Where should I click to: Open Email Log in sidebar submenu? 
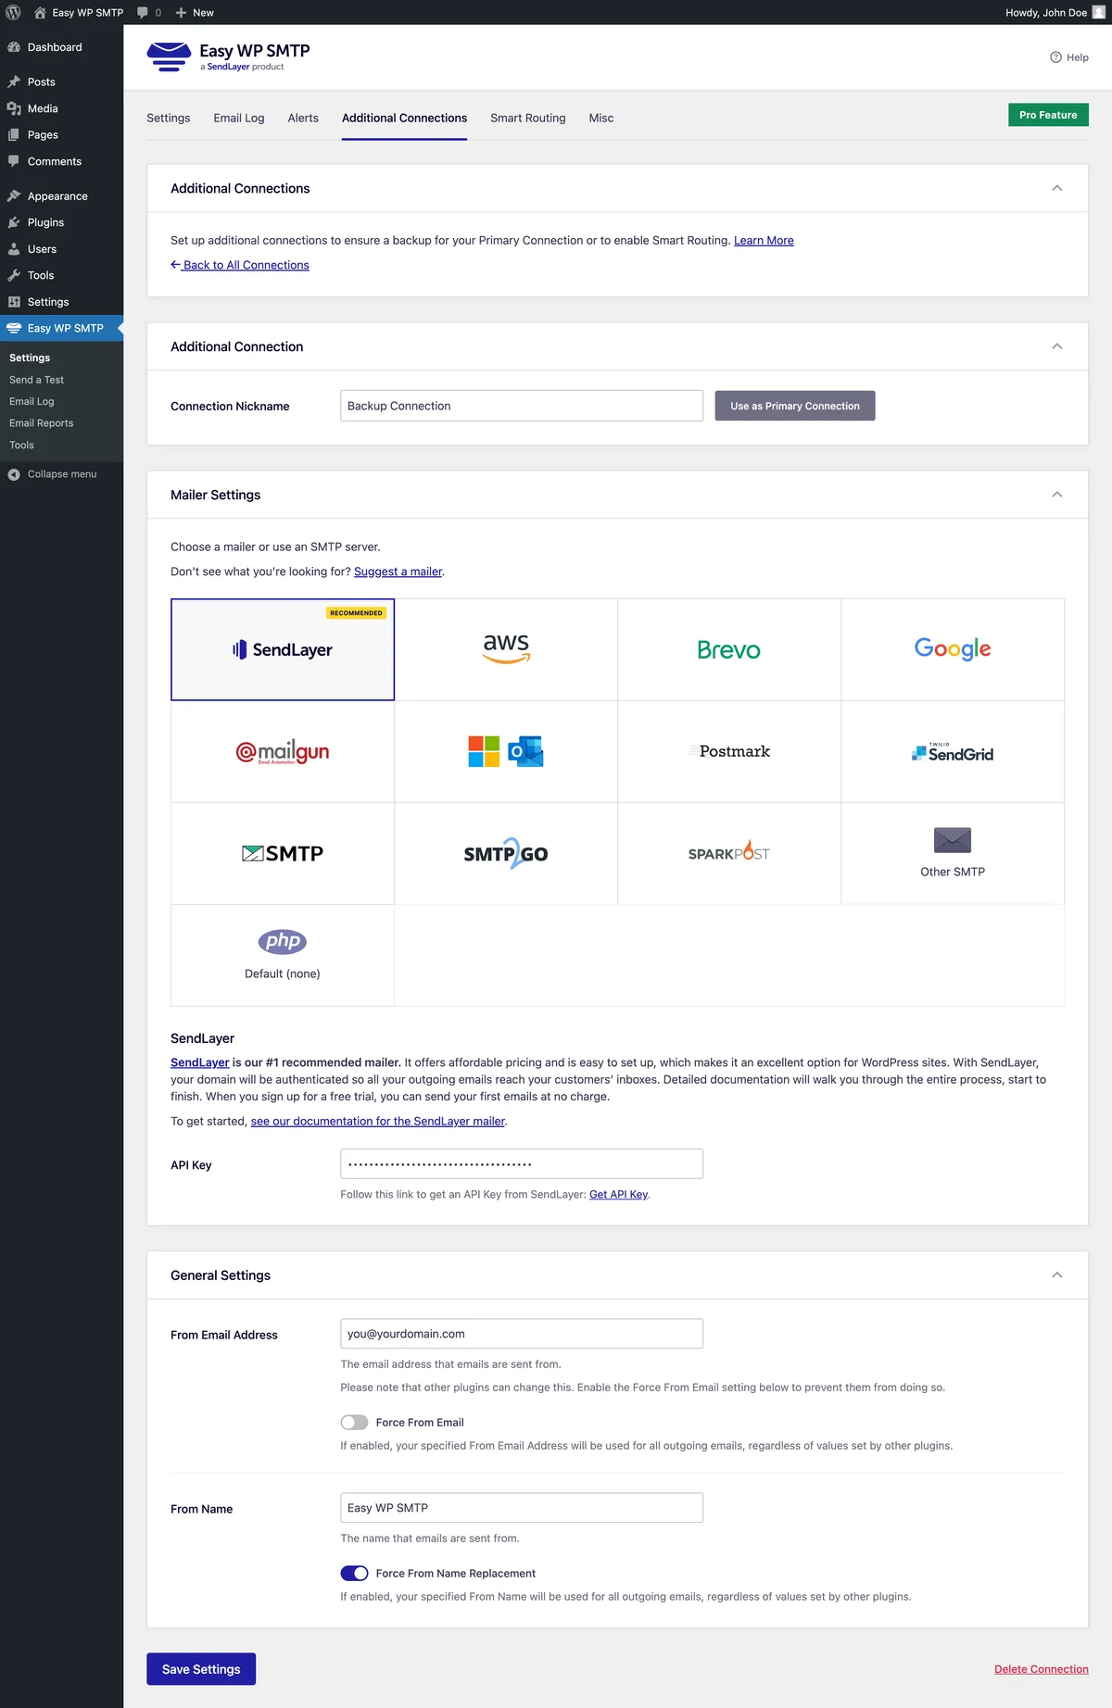tap(32, 402)
